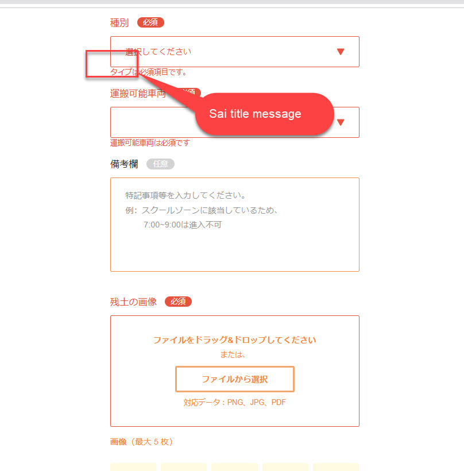This screenshot has width=464, height=471.
Task: Click the 画像（最大 5 枚）label
Action: 141,442
